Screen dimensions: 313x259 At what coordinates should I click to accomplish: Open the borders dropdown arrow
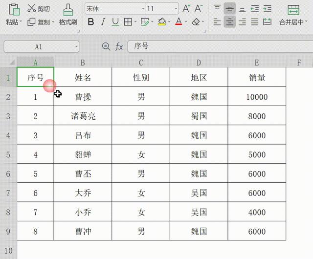tap(135, 22)
